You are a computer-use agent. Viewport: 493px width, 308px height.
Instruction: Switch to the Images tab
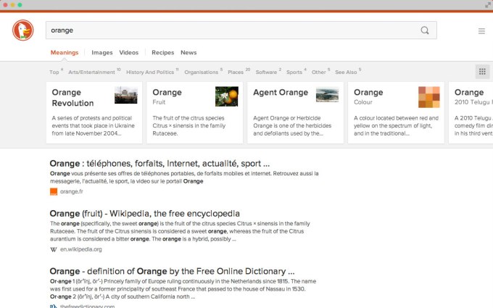101,53
